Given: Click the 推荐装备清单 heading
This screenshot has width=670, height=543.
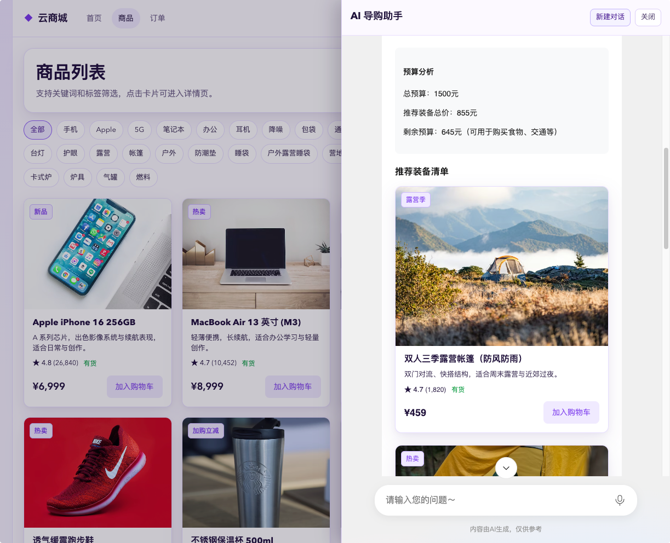Looking at the screenshot, I should point(422,172).
